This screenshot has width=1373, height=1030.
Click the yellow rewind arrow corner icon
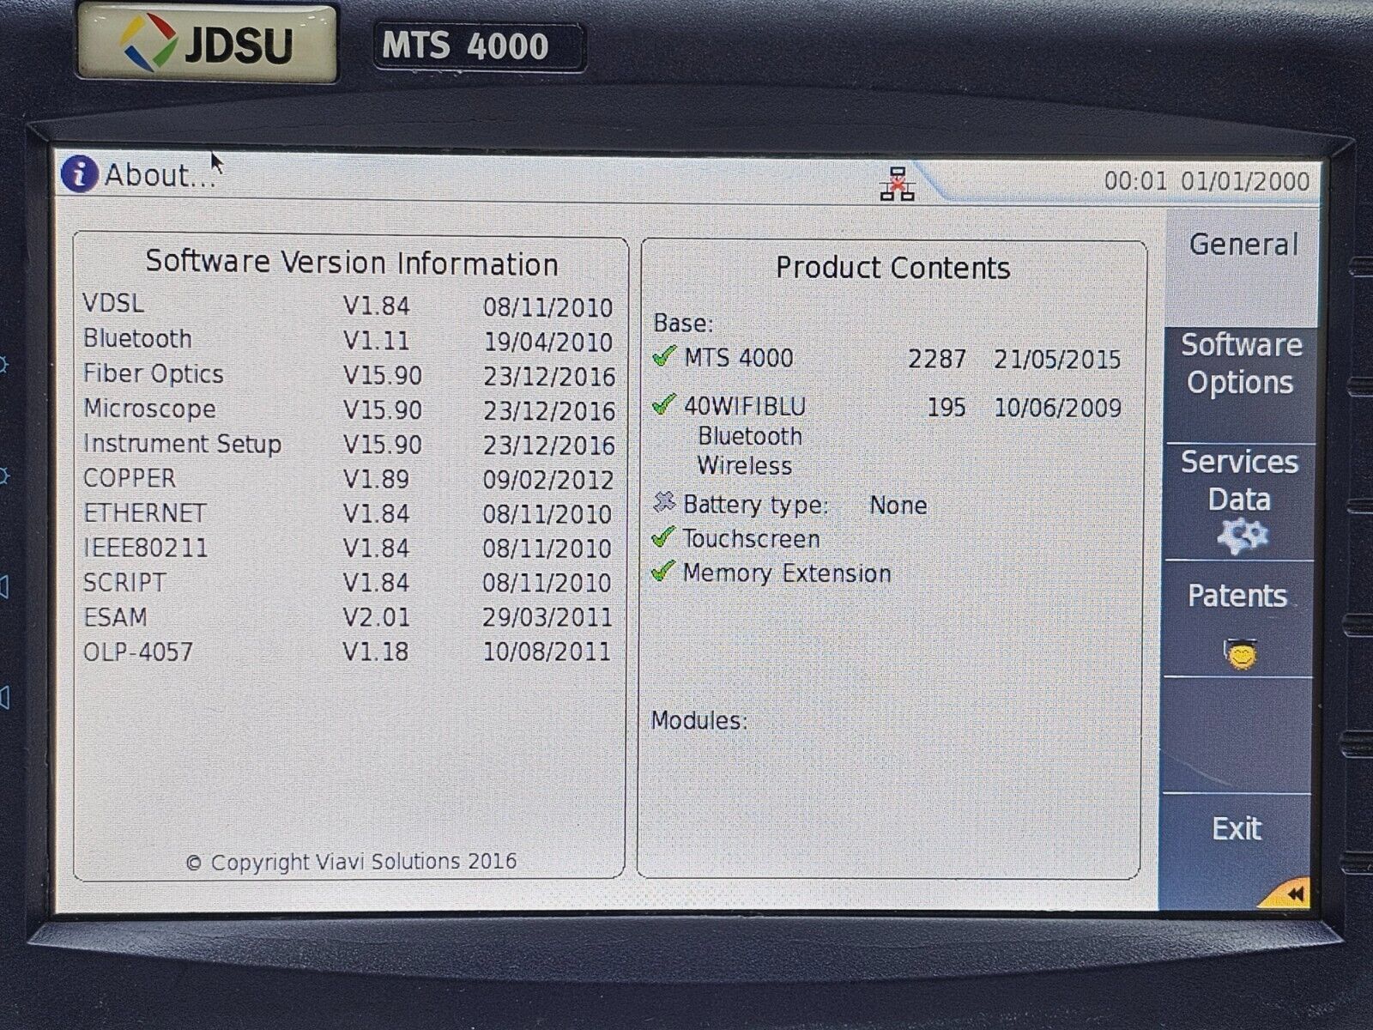pos(1286,893)
